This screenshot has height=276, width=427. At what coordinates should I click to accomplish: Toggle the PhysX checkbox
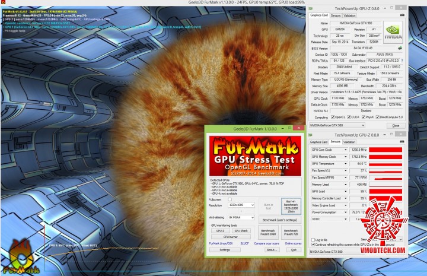point(364,117)
